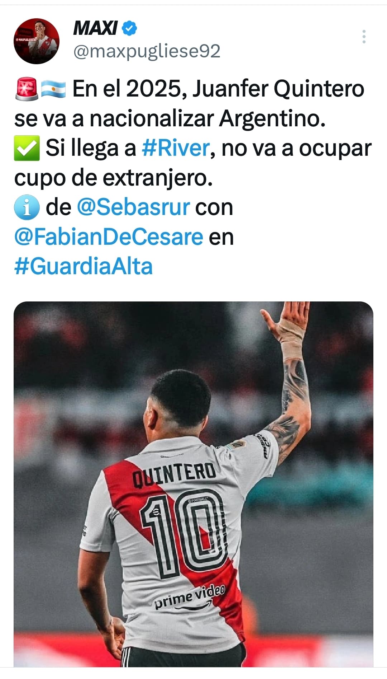Tap the prime video sponsor logo
387x679 pixels.
[x=190, y=598]
